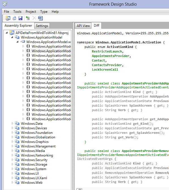
Task: Select the Windows.Security tree label
Action: click(x=34, y=160)
